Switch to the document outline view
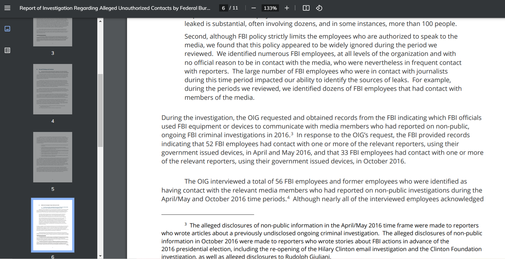The height and width of the screenshot is (259, 505). (x=8, y=50)
